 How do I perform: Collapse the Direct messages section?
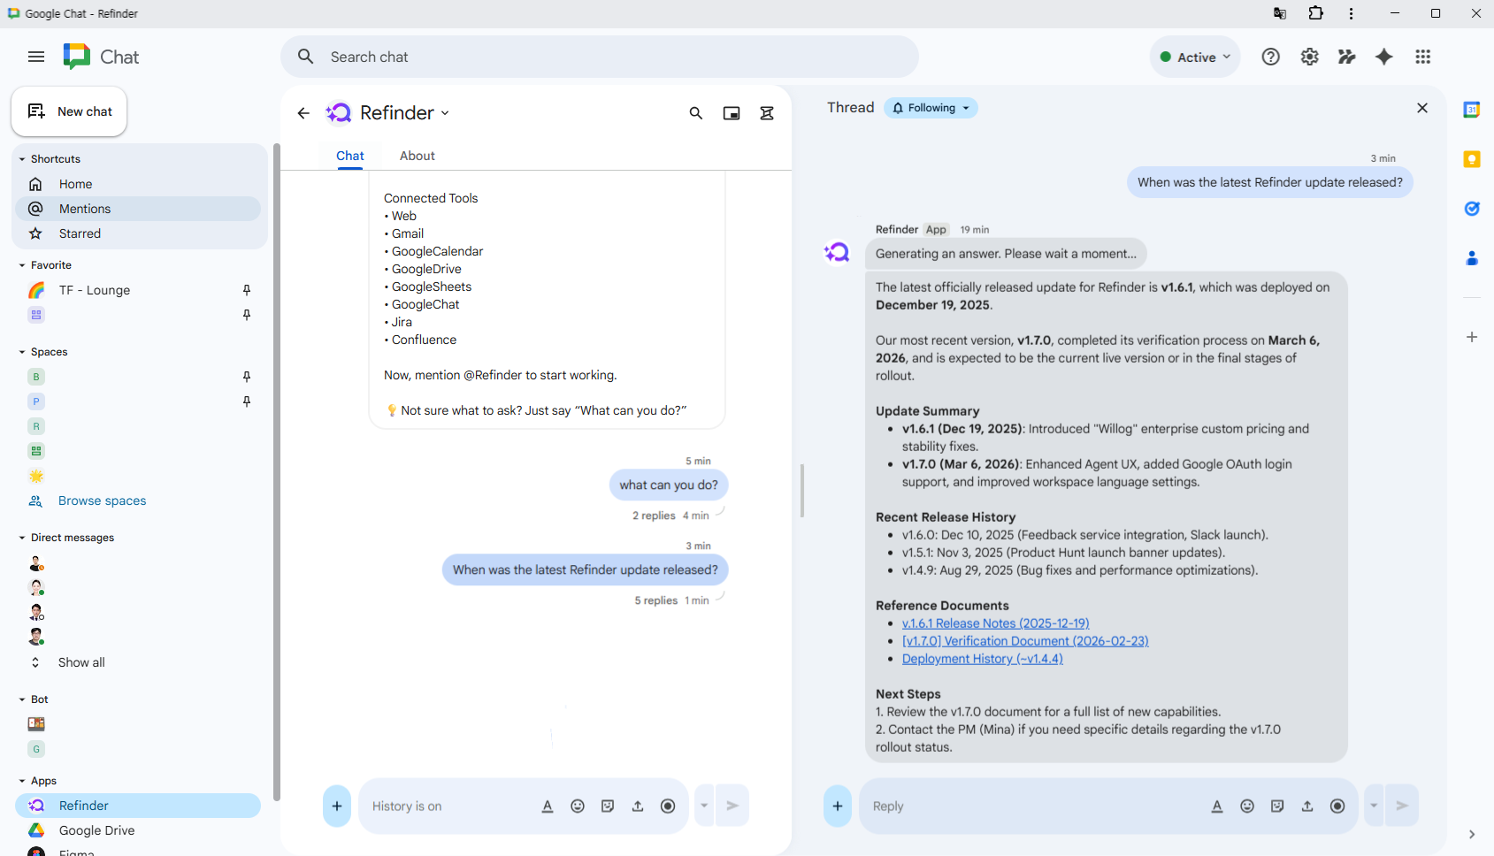tap(21, 537)
